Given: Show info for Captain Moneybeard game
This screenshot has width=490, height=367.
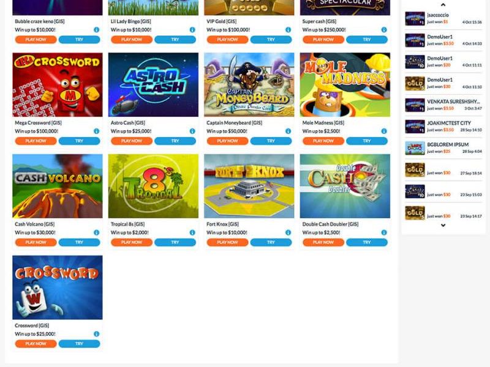Looking at the screenshot, I should click(288, 132).
